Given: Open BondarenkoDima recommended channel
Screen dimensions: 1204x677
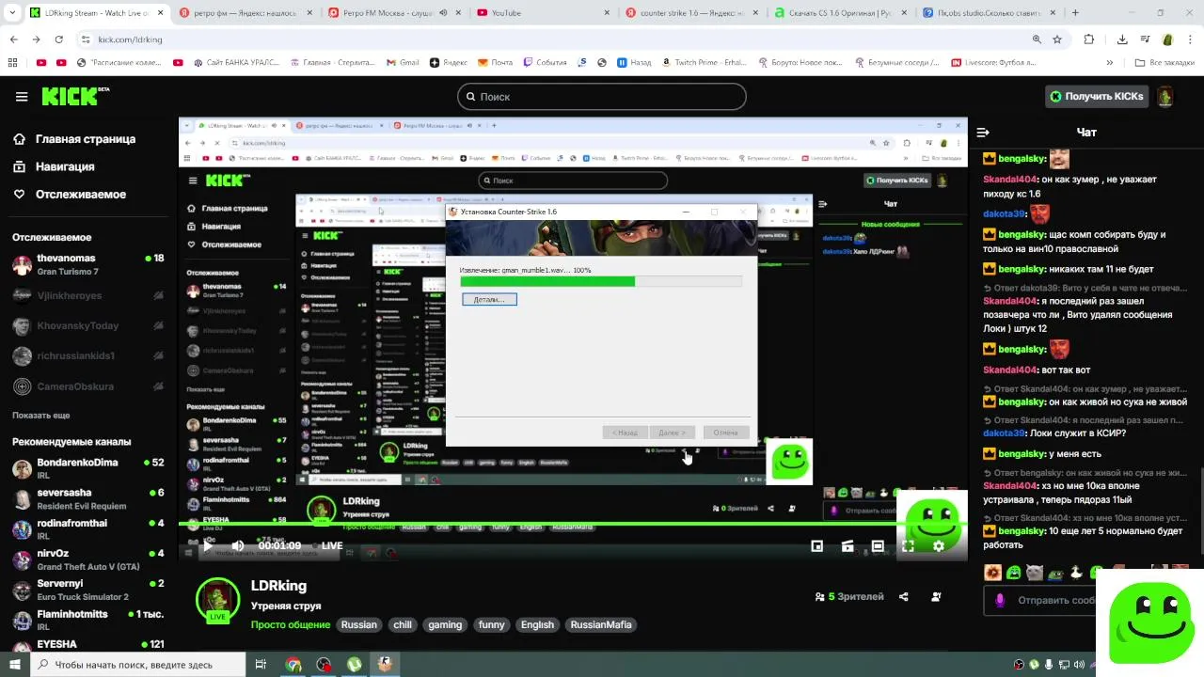Looking at the screenshot, I should pos(87,469).
